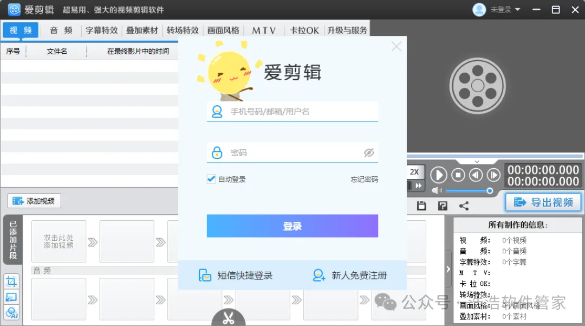Viewport: 585px width, 326px height.
Task: Click the 忘记密码 link
Action: (364, 180)
